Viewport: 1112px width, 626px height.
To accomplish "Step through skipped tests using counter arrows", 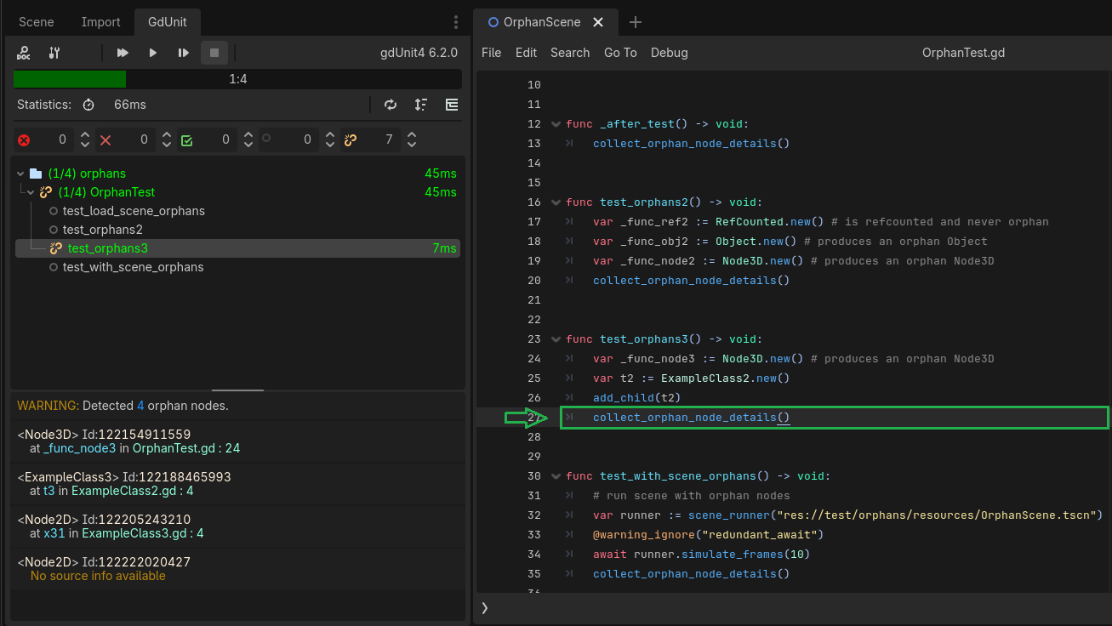I will coord(330,139).
